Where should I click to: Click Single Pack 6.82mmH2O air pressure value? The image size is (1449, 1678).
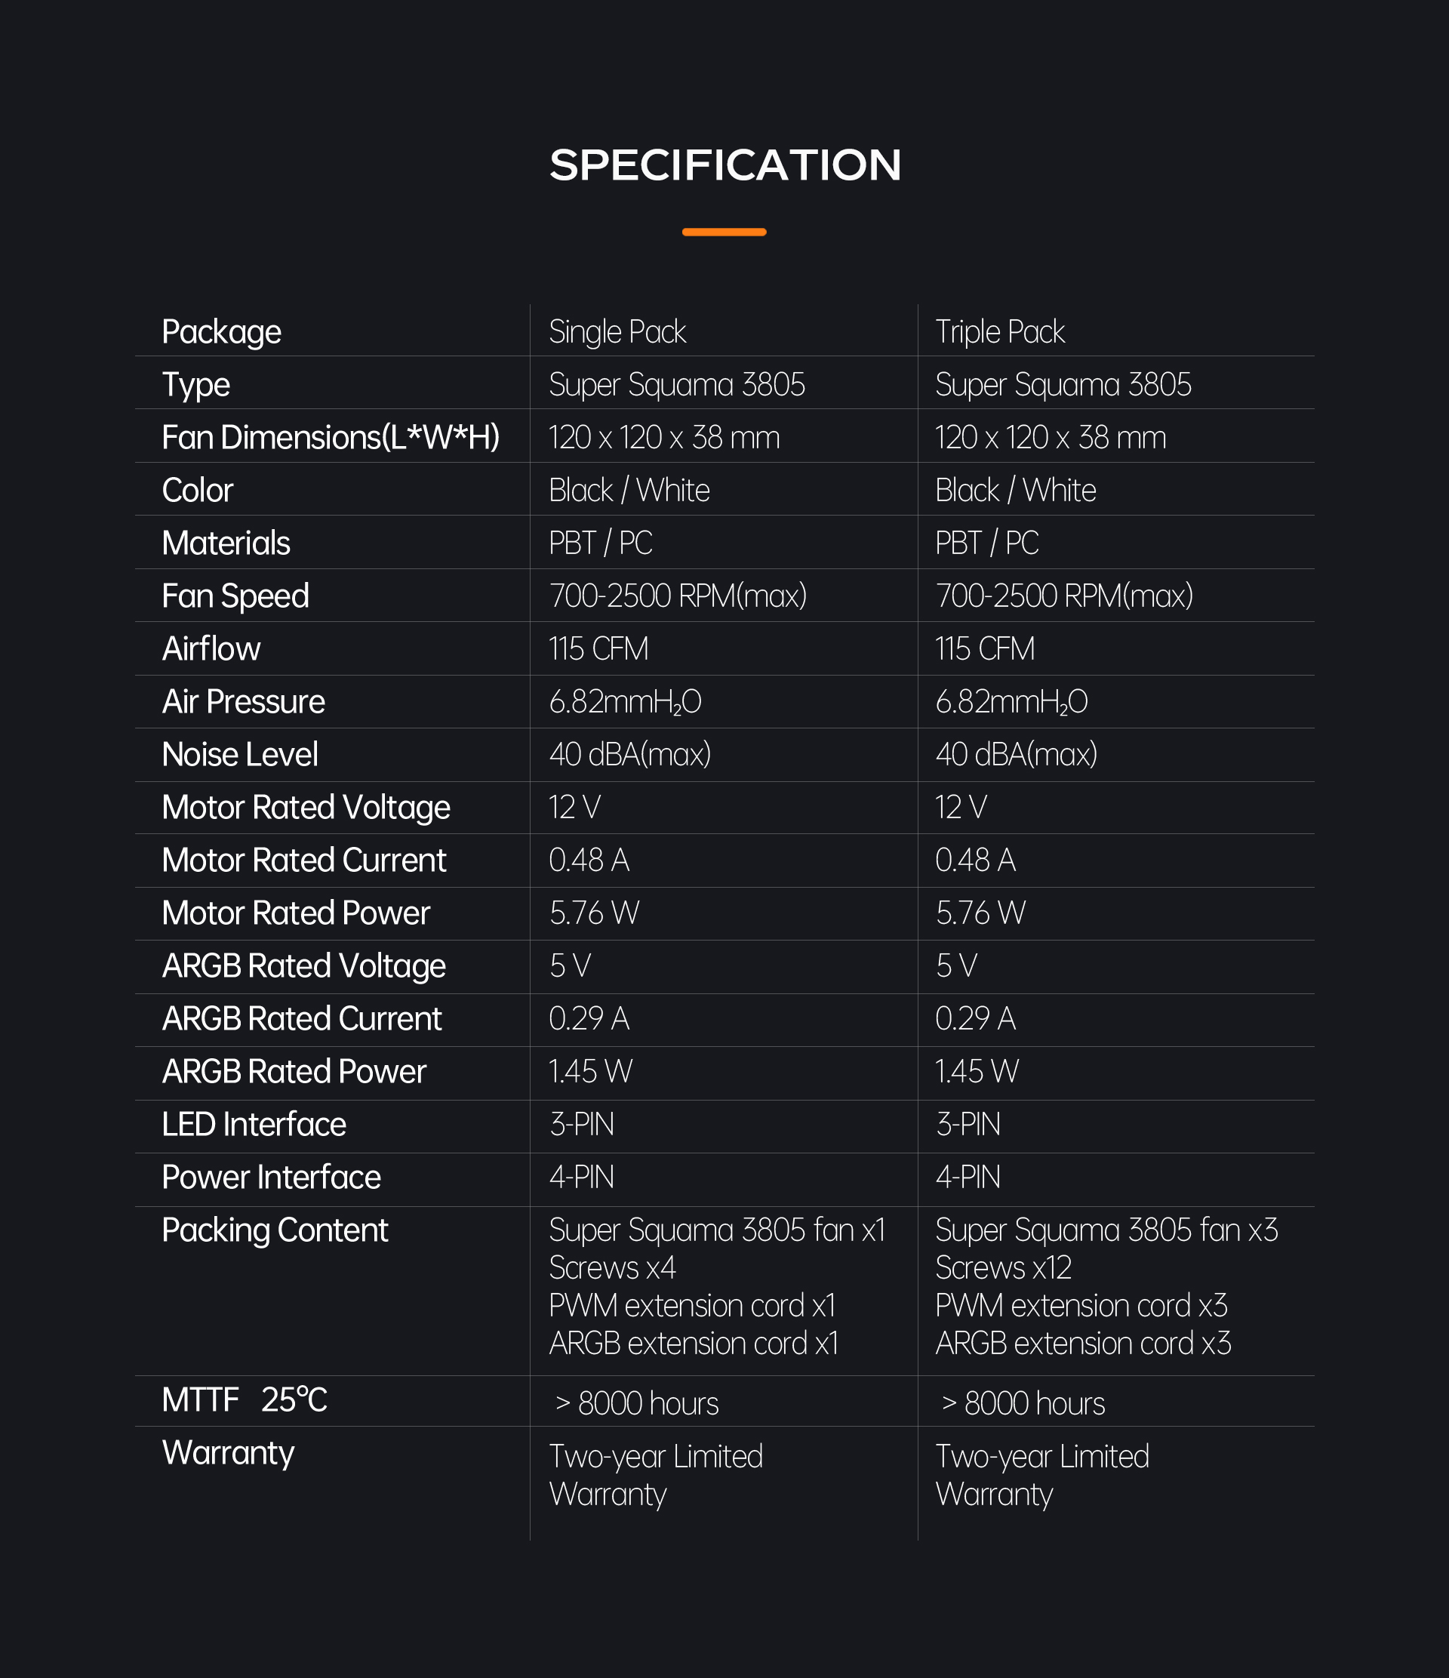tap(625, 702)
